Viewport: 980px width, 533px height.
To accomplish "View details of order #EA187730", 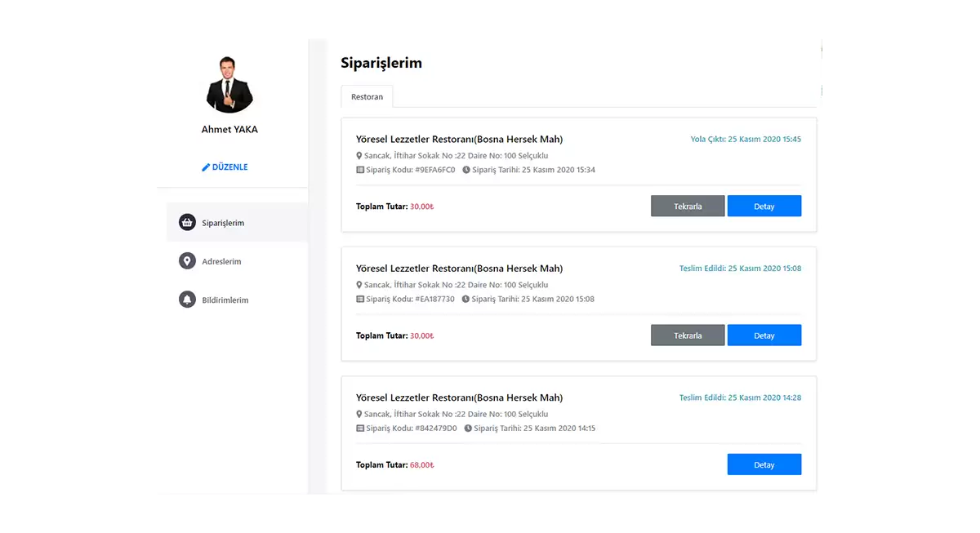I will pos(764,335).
